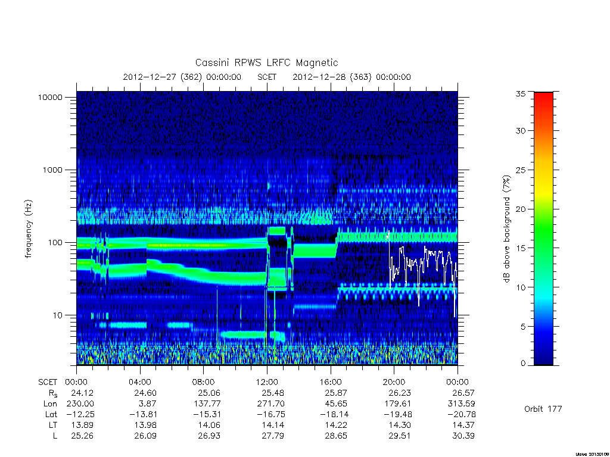Click the '100' frequency tick label
This screenshot has height=457, width=610.
click(x=55, y=243)
